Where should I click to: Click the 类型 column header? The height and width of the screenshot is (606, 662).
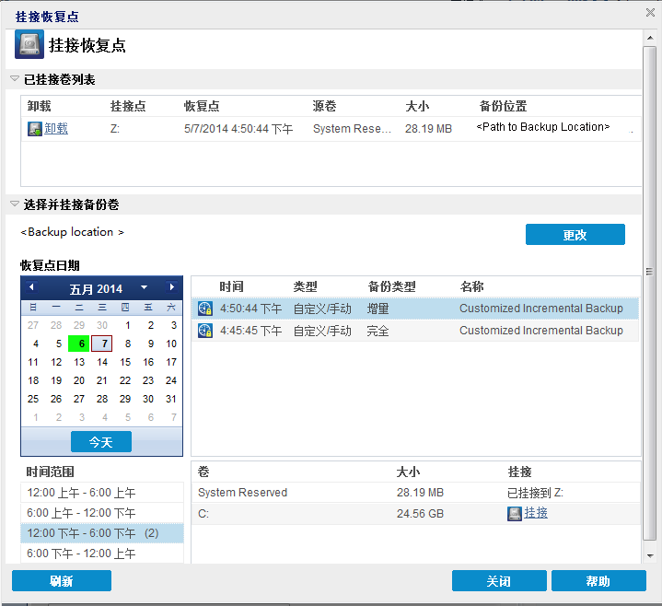click(306, 286)
